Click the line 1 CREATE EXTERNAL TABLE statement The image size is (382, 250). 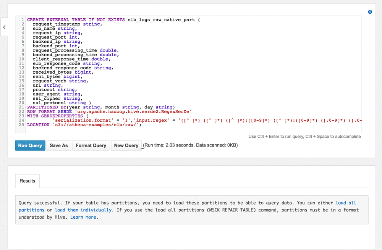113,20
